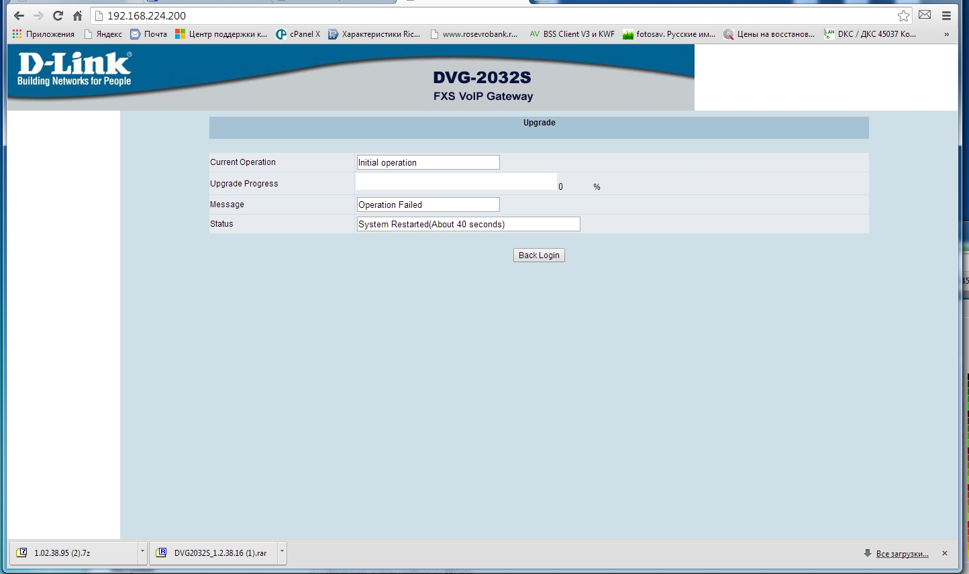969x574 pixels.
Task: Click the D-Link logo
Action: pos(74,69)
